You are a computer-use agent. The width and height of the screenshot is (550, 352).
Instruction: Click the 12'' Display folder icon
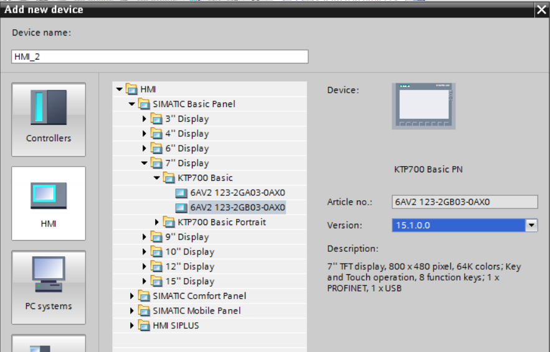pyautogui.click(x=156, y=266)
